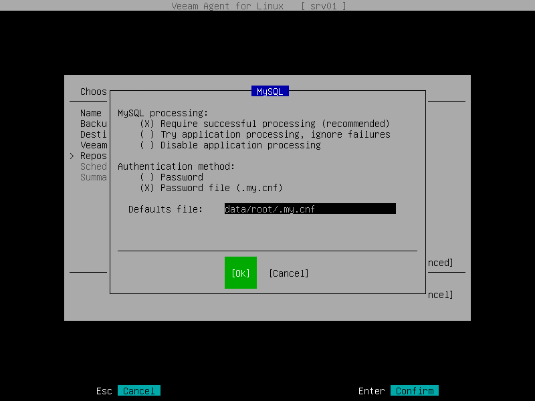The height and width of the screenshot is (401, 535).
Task: Select the Destination wizard step
Action: point(93,134)
